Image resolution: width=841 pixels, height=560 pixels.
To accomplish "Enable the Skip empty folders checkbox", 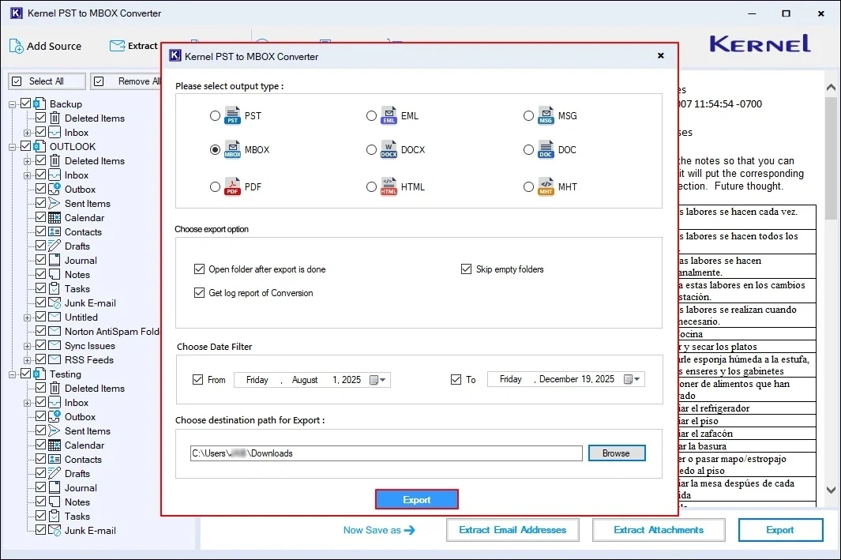I will pyautogui.click(x=467, y=269).
